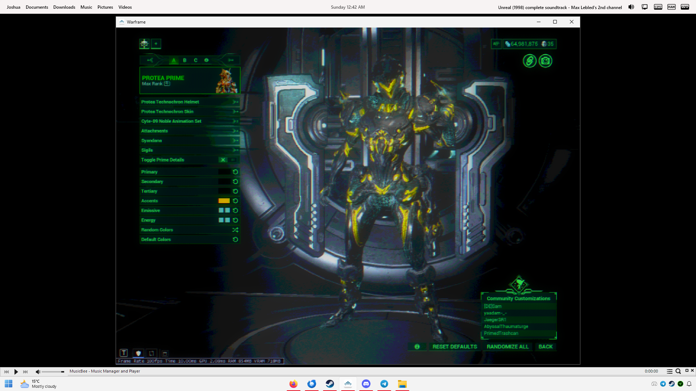Select the [DE]Sam community customization
The height and width of the screenshot is (391, 696).
(x=519, y=306)
